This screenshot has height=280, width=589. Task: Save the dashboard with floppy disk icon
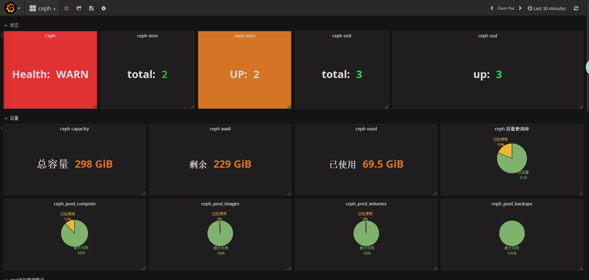91,8
